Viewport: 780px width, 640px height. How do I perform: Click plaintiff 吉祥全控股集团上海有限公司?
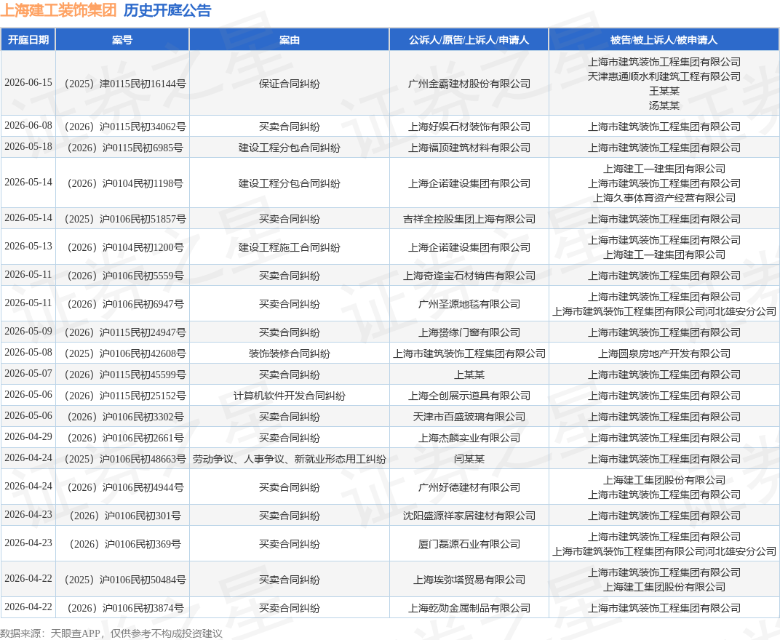click(x=469, y=219)
